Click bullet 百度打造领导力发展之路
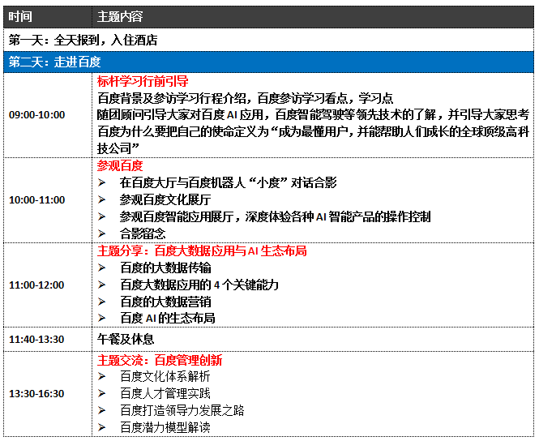Viewport: 539px width, 441px height. [x=182, y=411]
